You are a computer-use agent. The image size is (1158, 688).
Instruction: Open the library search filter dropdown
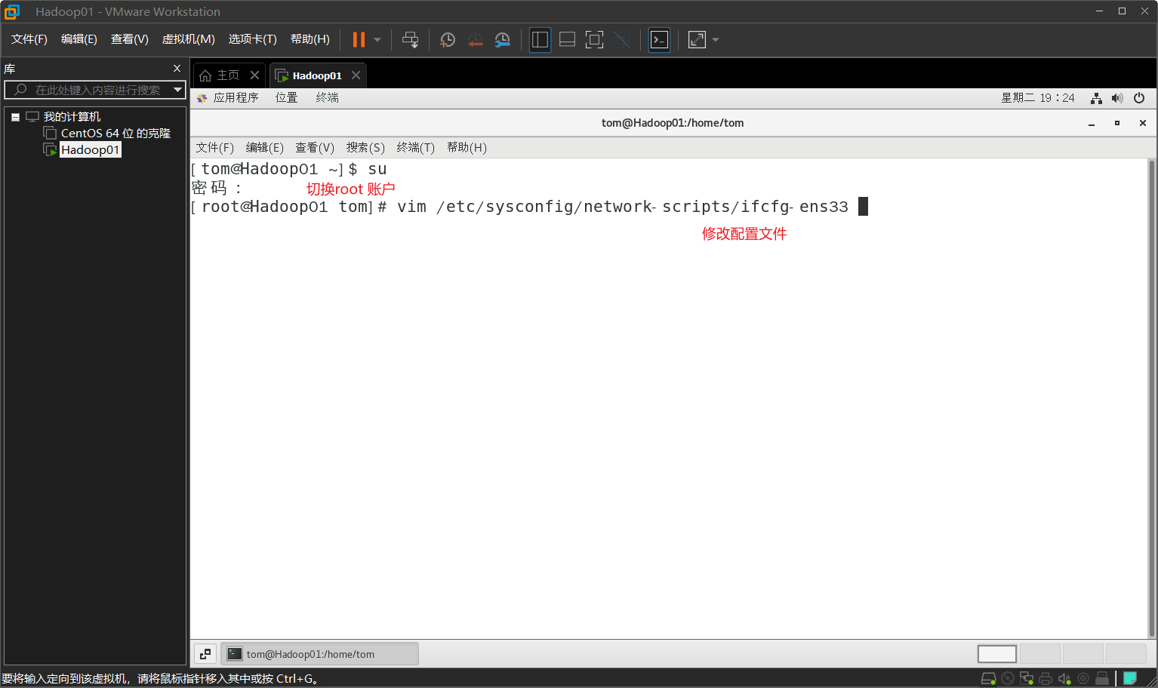178,90
